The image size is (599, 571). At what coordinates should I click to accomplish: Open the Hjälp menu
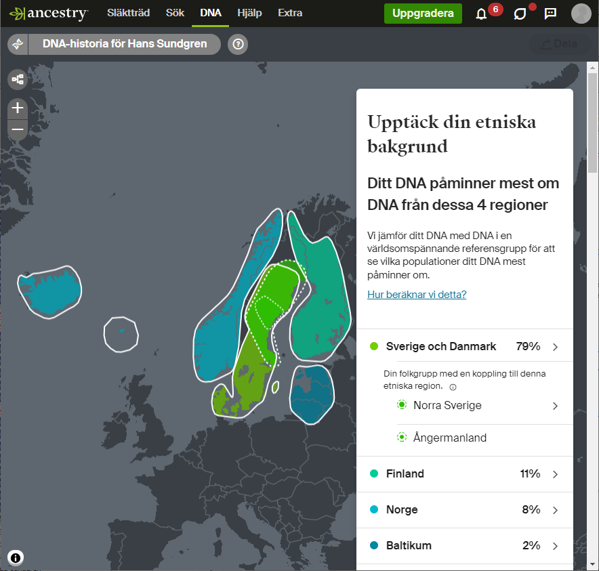(249, 13)
